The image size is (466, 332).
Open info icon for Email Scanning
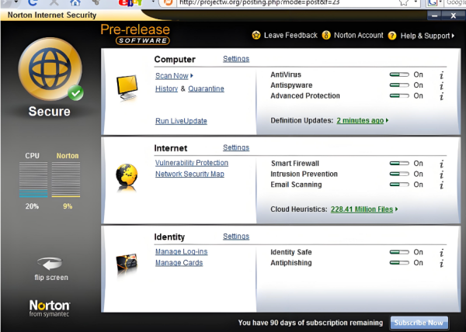point(442,185)
